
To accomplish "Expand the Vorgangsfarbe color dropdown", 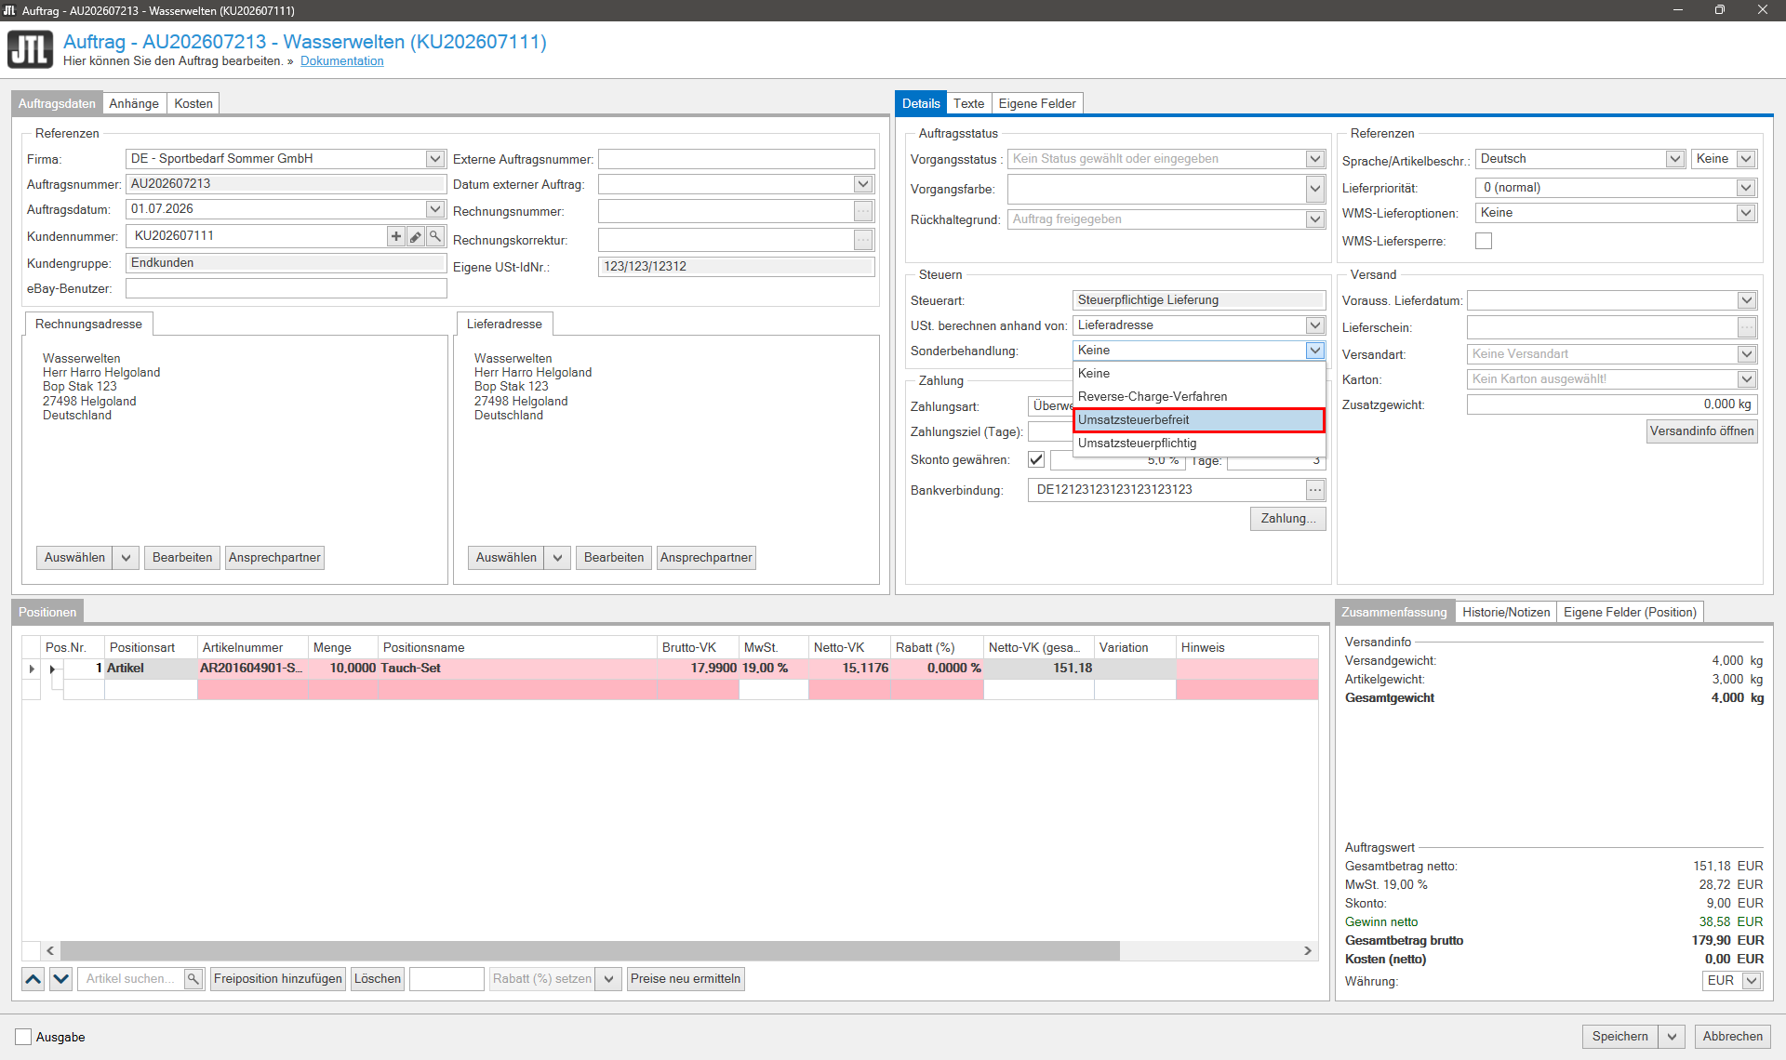I will [1314, 190].
